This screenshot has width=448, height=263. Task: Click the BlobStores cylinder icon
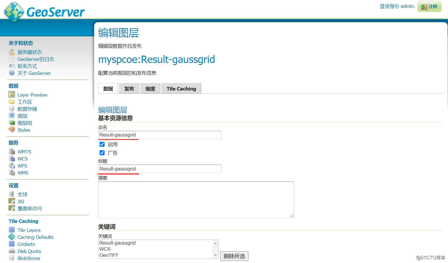pos(12,258)
